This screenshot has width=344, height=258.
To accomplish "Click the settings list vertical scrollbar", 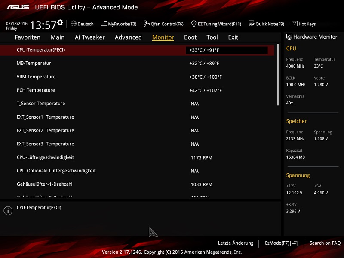I will coord(278,75).
